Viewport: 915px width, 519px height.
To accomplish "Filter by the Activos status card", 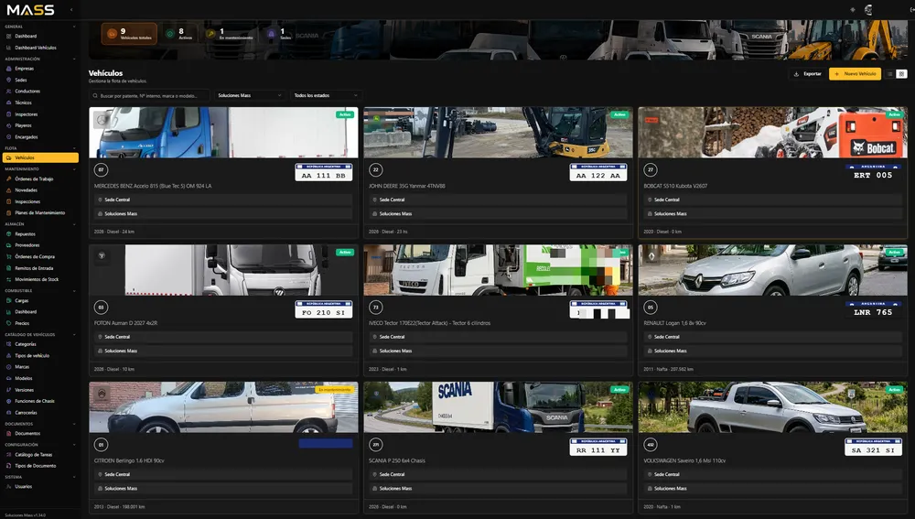I will pos(179,34).
